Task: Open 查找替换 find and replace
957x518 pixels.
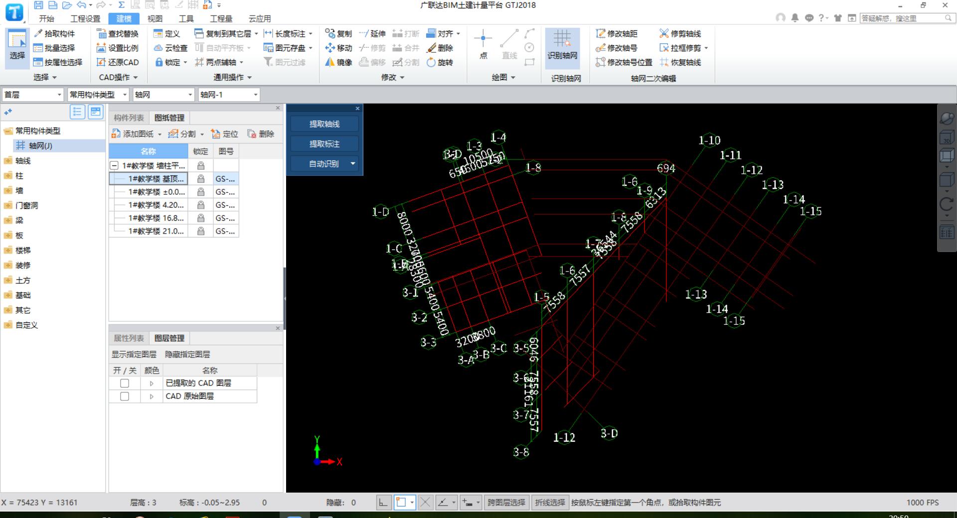Action: point(118,34)
